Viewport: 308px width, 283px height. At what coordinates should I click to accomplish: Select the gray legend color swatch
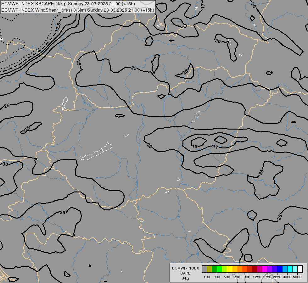204,269
